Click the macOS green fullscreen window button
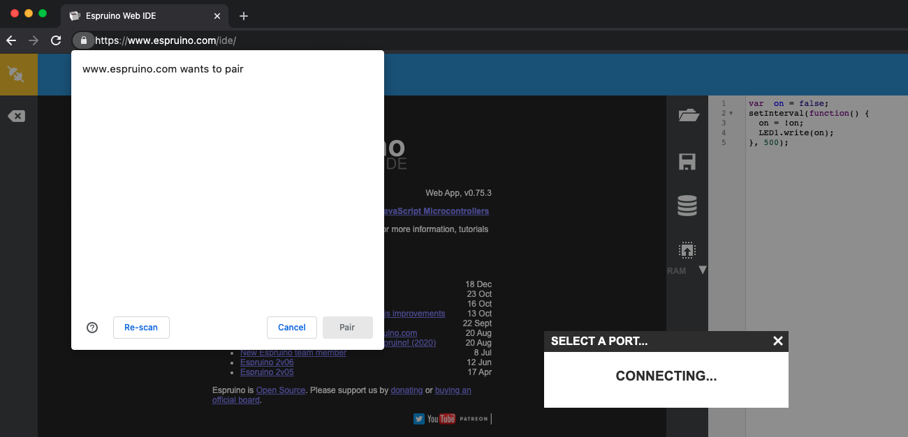Viewport: 908px width, 437px height. (43, 13)
